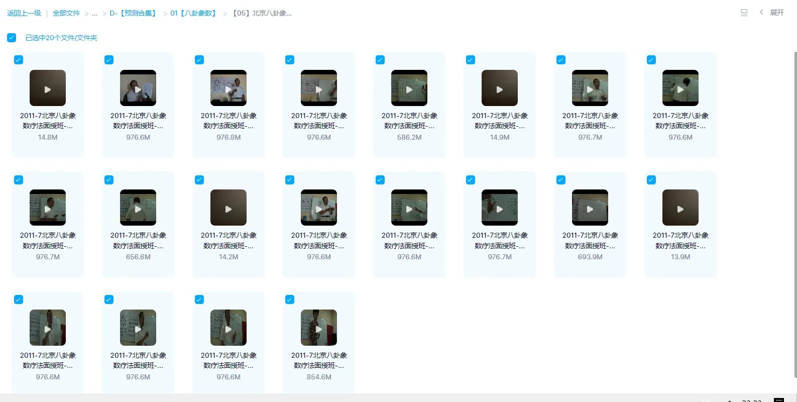The width and height of the screenshot is (797, 402).
Task: Uncheck the 693.9M video checkbox
Action: click(x=561, y=180)
